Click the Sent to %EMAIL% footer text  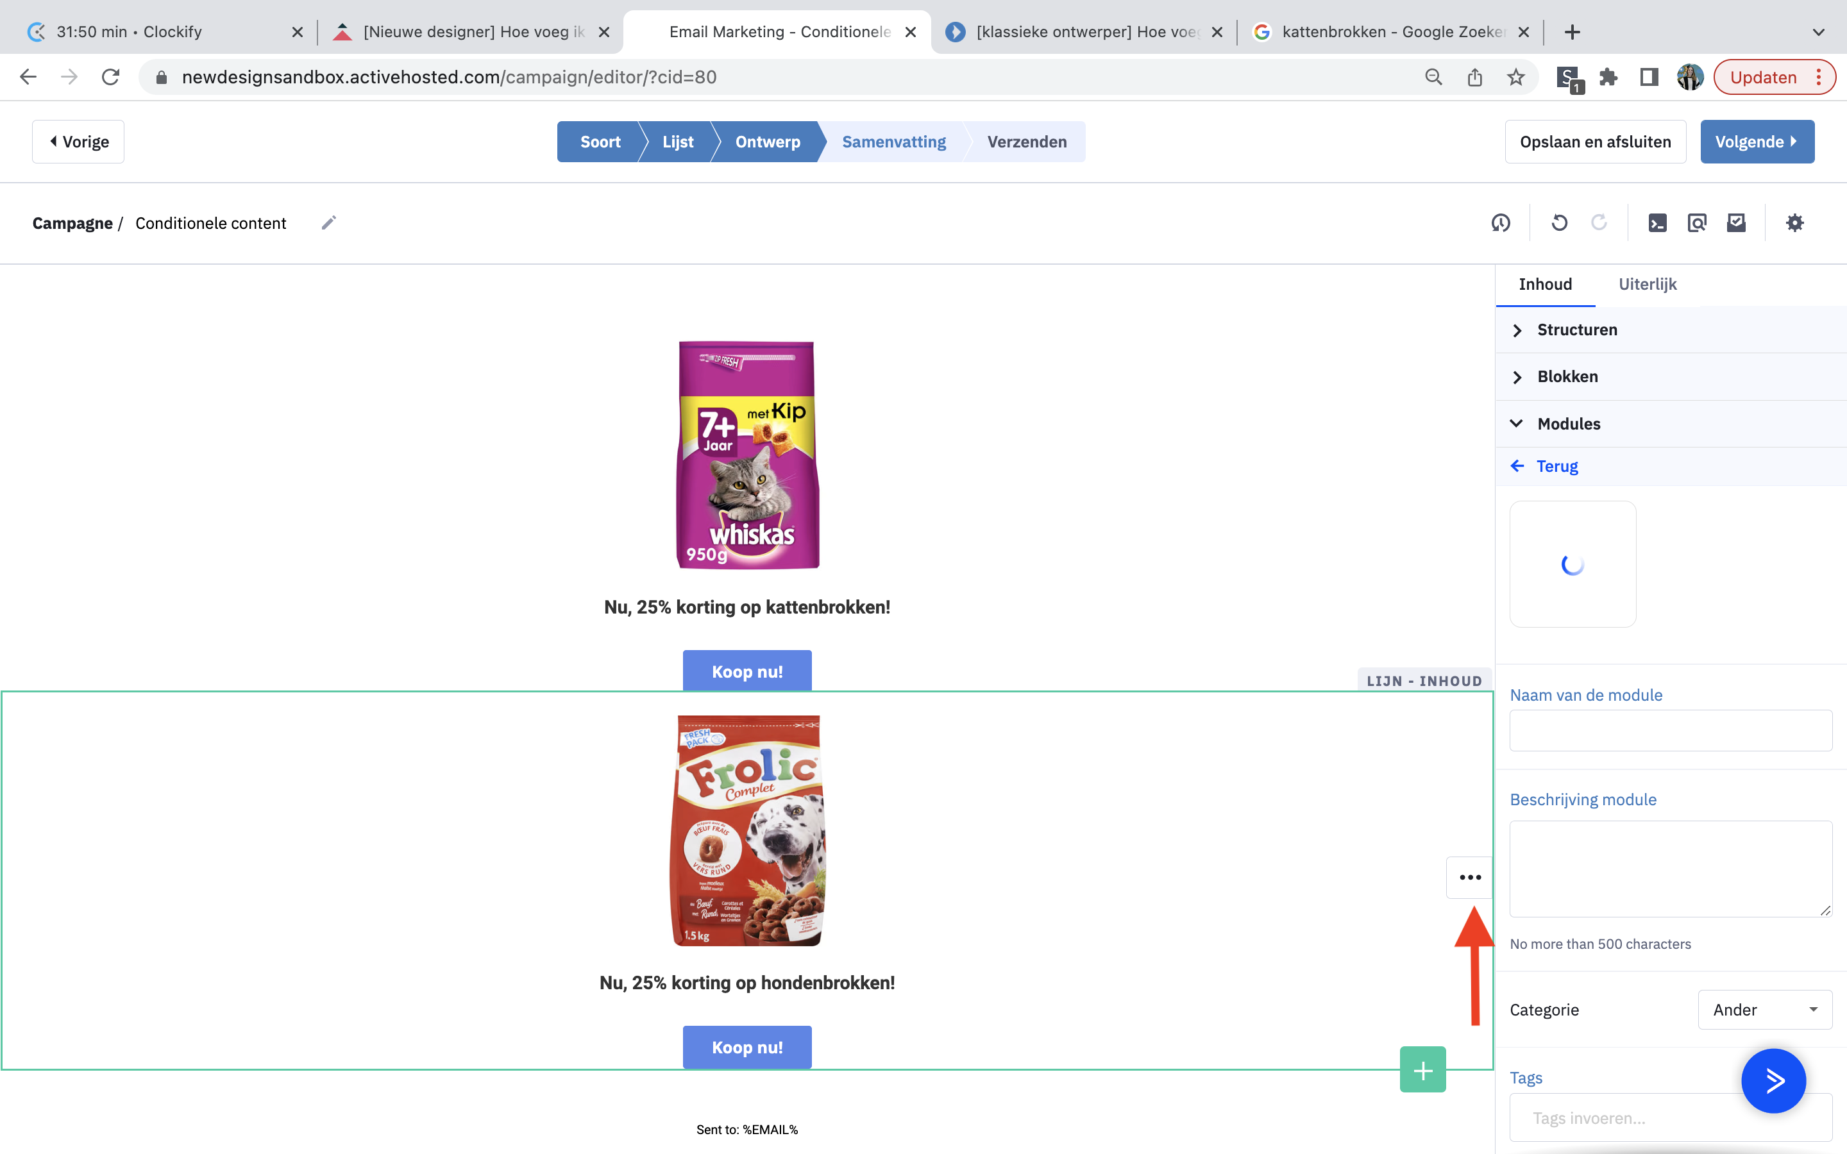click(x=747, y=1130)
